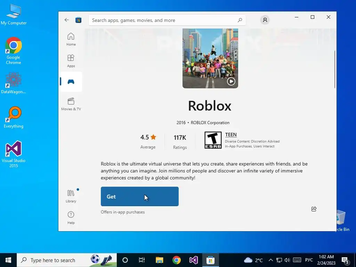Open Home in Store sidebar
This screenshot has width=356, height=267.
coord(71,39)
